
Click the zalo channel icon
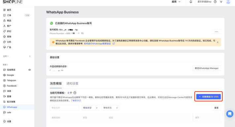pos(4,112)
